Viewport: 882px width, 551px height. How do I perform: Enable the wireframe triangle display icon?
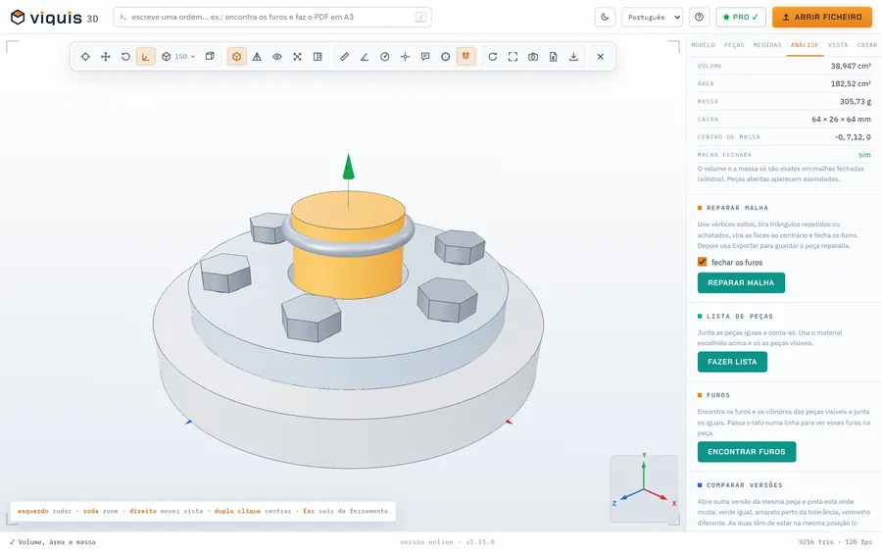257,56
